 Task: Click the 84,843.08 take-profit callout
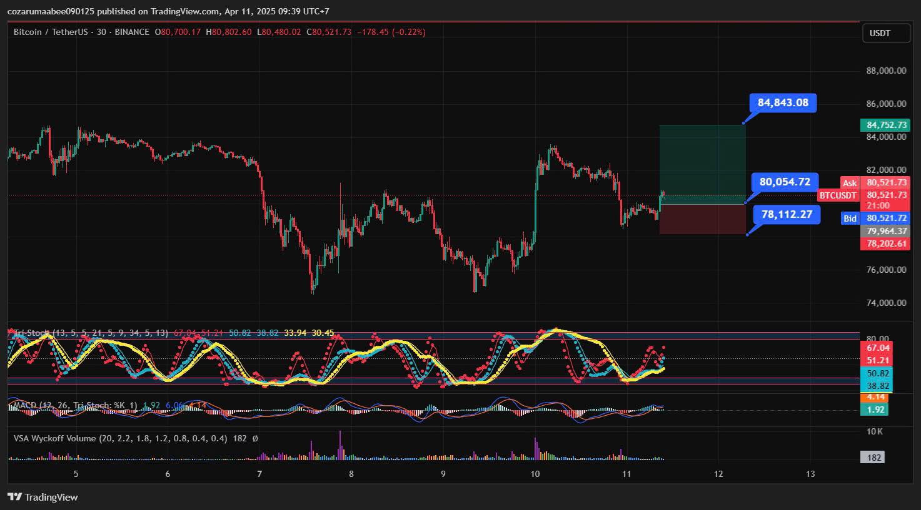point(783,103)
